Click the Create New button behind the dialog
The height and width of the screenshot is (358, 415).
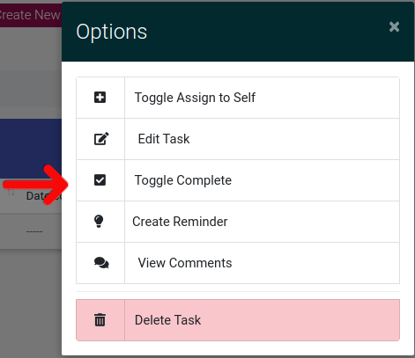30,15
